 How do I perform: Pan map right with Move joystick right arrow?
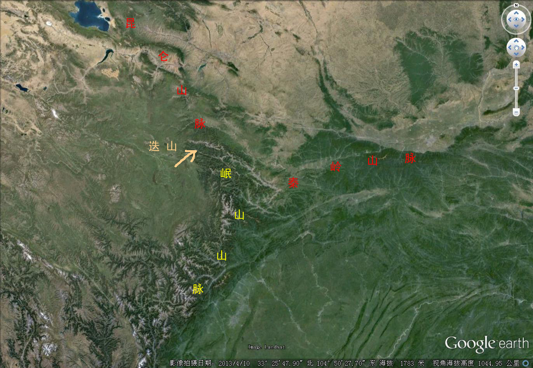(523, 47)
